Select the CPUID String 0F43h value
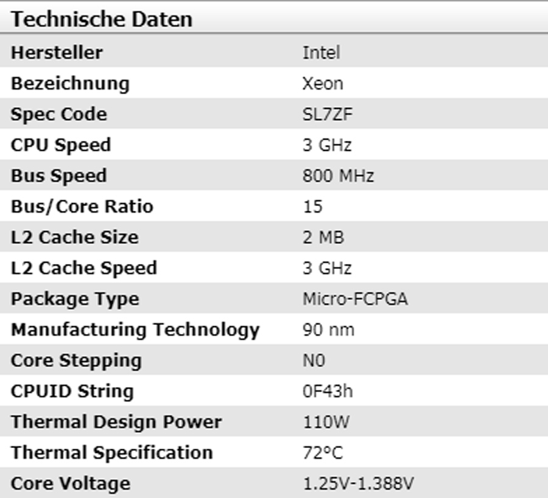This screenshot has width=548, height=498. pos(328,391)
